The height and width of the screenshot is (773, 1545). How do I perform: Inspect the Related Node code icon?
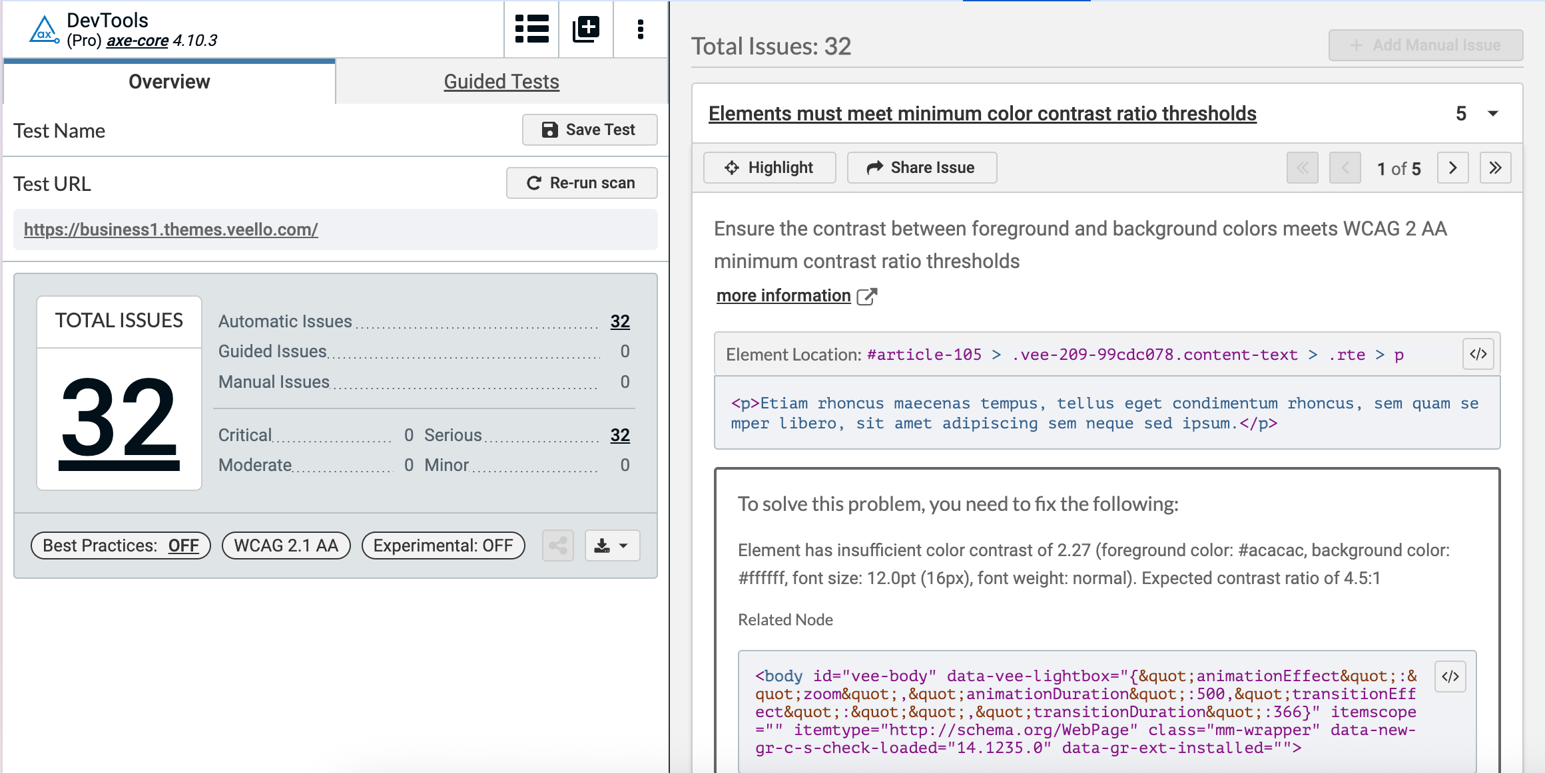1450,677
